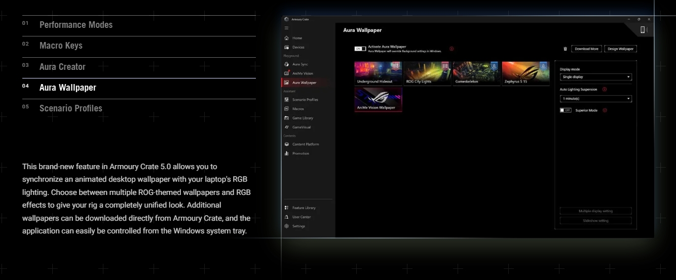Select the Underground Hideout wallpaper thumbnail

(378, 73)
